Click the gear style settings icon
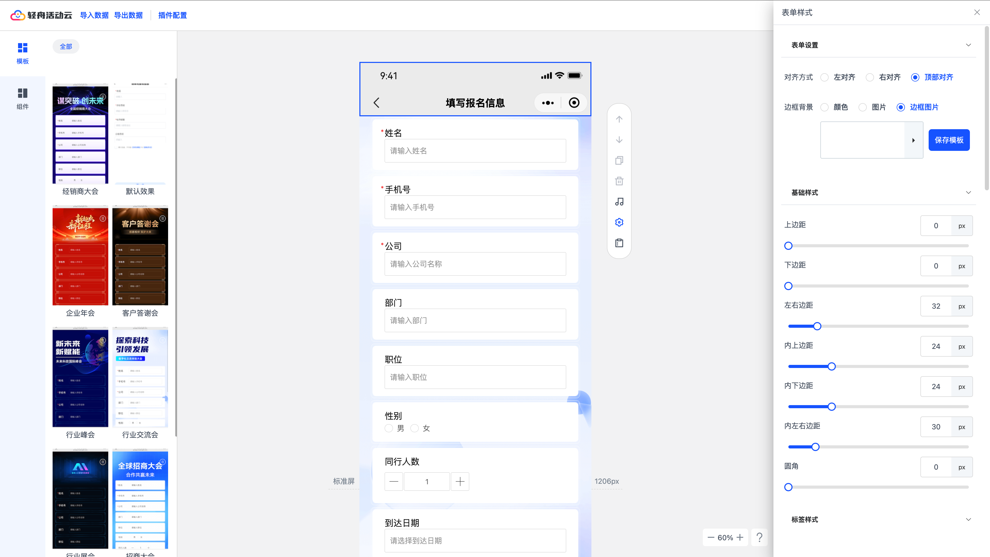 pos(619,222)
